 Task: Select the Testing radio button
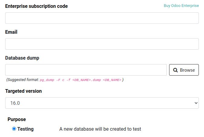point(14,129)
